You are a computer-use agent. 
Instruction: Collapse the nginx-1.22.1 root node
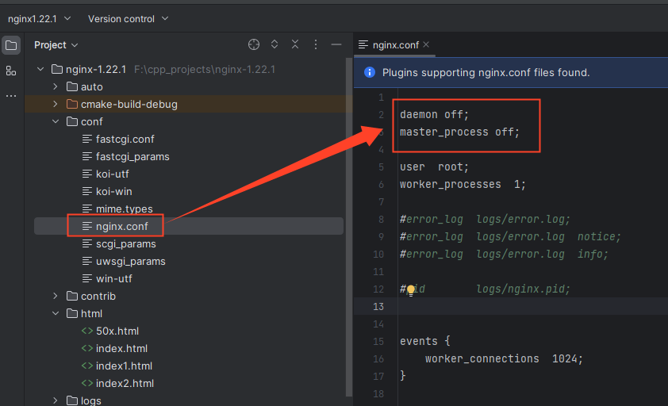point(40,69)
